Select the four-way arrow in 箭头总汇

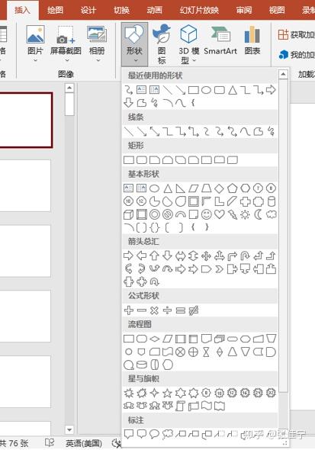click(206, 256)
